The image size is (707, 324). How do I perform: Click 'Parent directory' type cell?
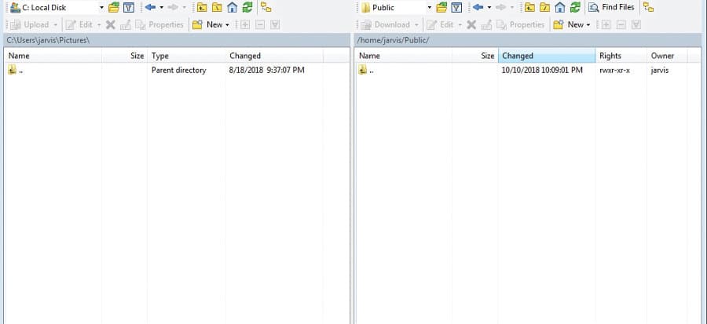pyautogui.click(x=178, y=70)
